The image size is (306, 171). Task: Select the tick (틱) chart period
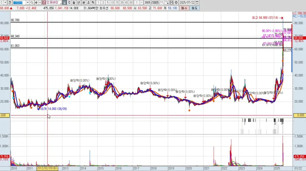[93, 3]
